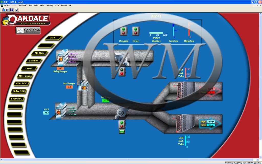Viewport: 262px width, 164px height.
Task: Click the Low Zone label
Action: pos(173,41)
